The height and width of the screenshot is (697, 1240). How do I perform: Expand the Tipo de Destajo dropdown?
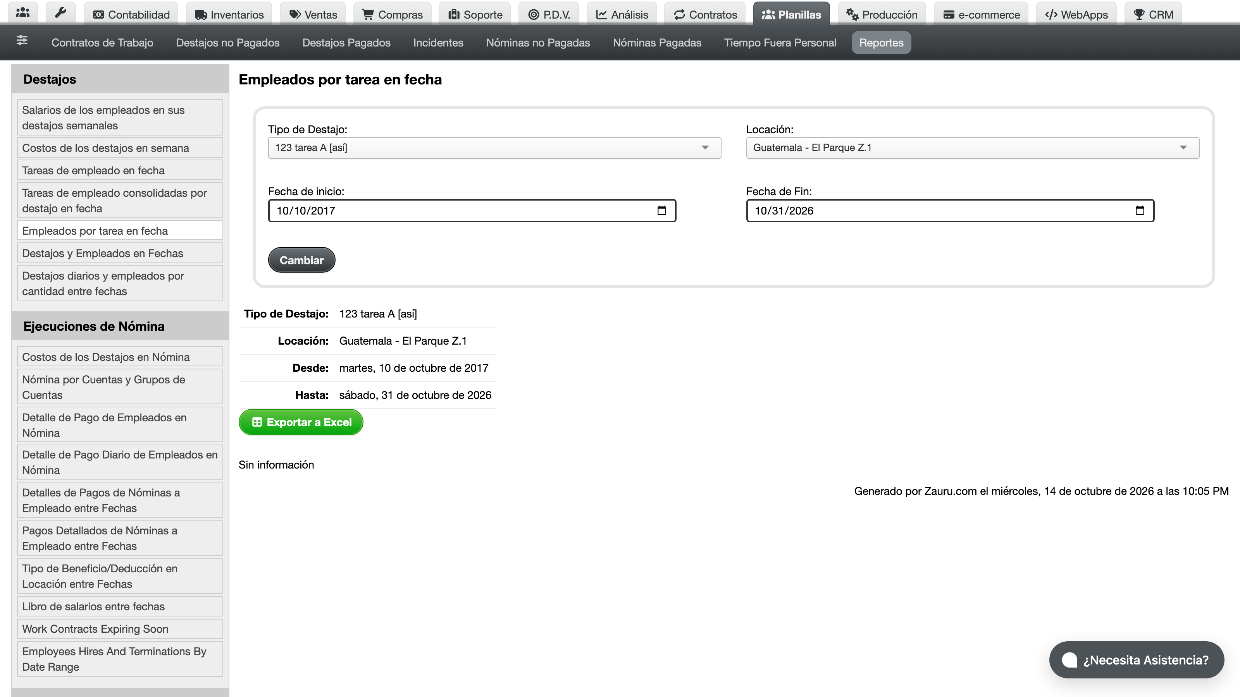[x=494, y=148]
